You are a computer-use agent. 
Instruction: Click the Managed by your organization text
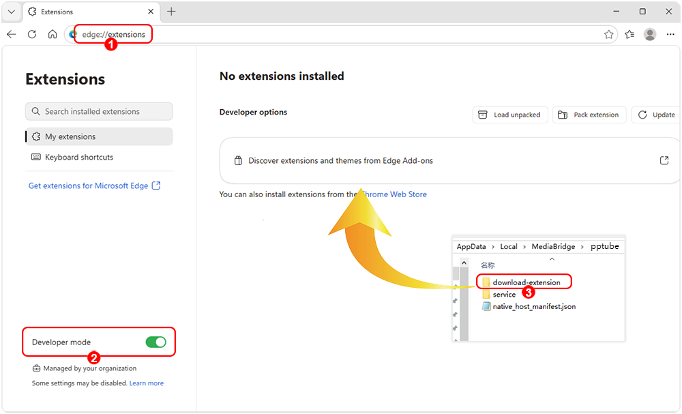click(x=90, y=368)
